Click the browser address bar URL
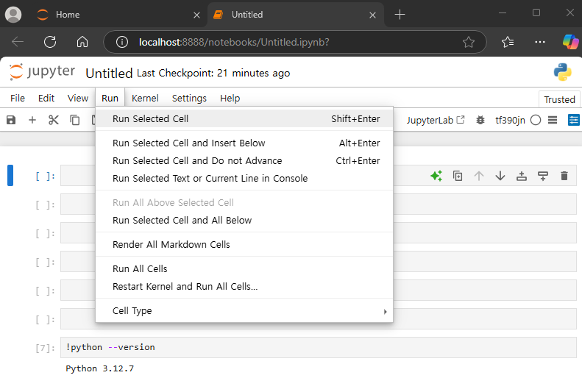The height and width of the screenshot is (378, 582). point(234,42)
